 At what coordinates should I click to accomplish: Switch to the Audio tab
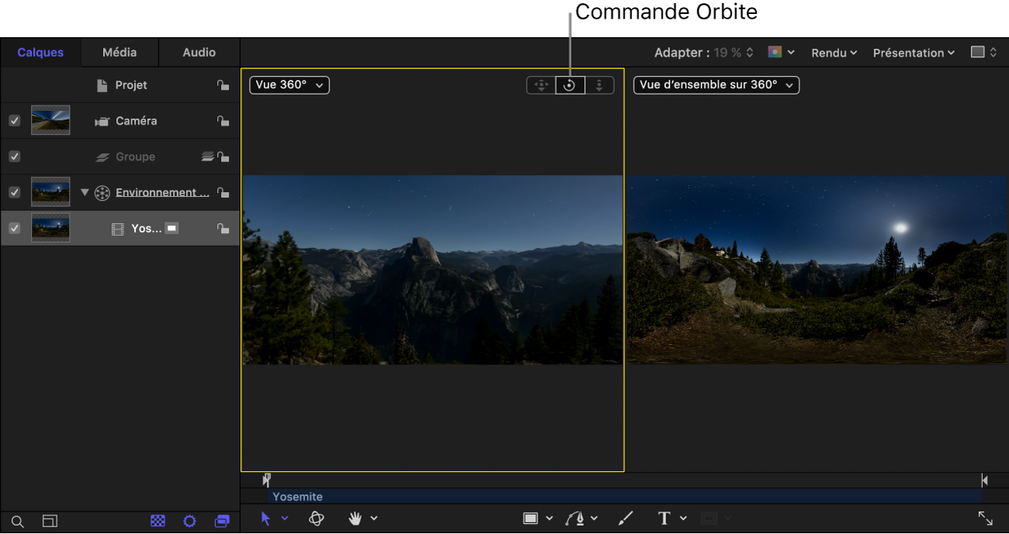pyautogui.click(x=199, y=53)
